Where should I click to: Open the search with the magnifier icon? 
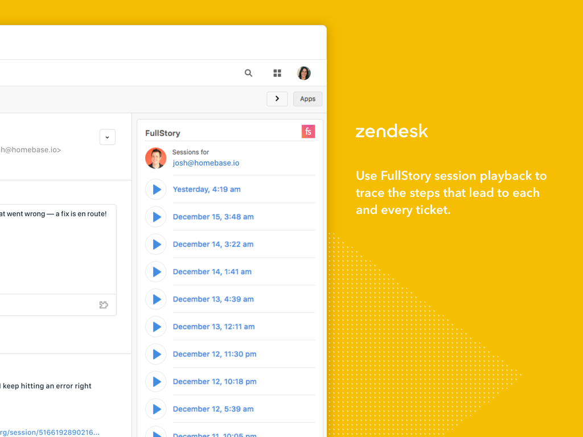(x=248, y=73)
